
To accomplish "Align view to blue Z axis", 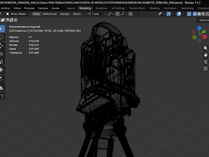I will tap(199, 28).
